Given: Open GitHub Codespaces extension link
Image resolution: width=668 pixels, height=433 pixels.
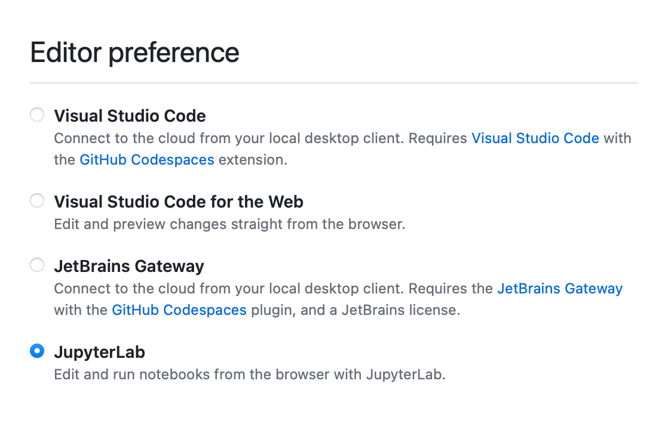Looking at the screenshot, I should (x=147, y=160).
